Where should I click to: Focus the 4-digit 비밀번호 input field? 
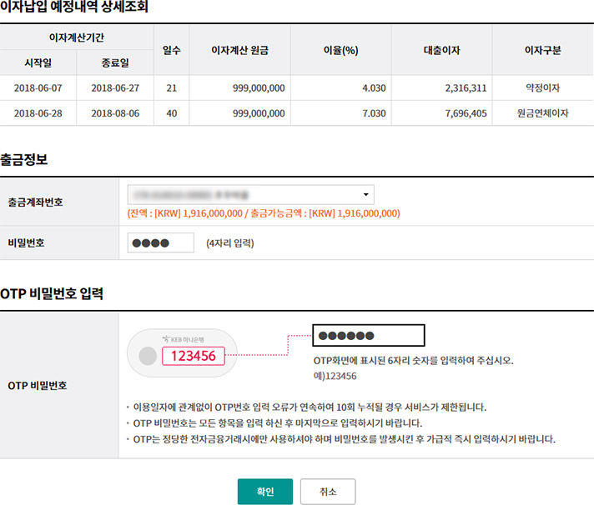(160, 243)
